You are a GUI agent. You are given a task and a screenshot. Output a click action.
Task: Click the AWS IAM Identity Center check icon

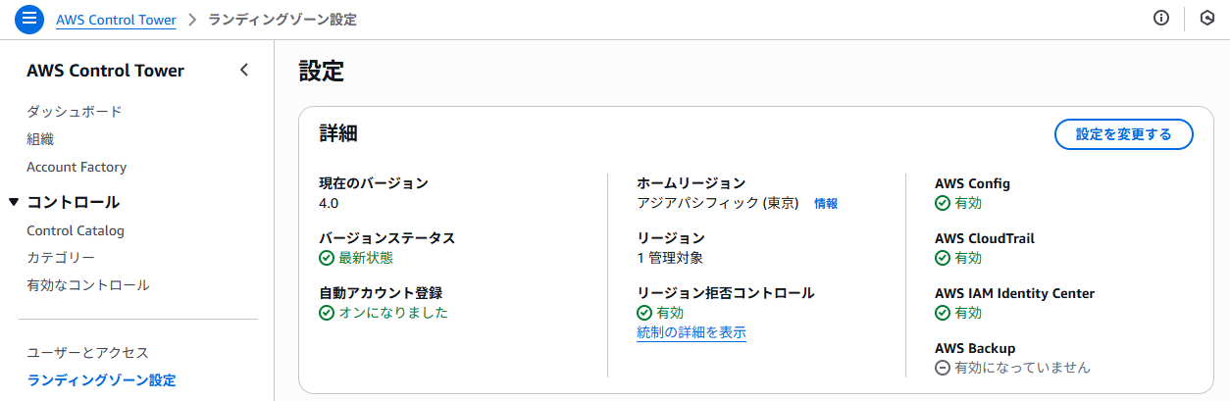[943, 313]
